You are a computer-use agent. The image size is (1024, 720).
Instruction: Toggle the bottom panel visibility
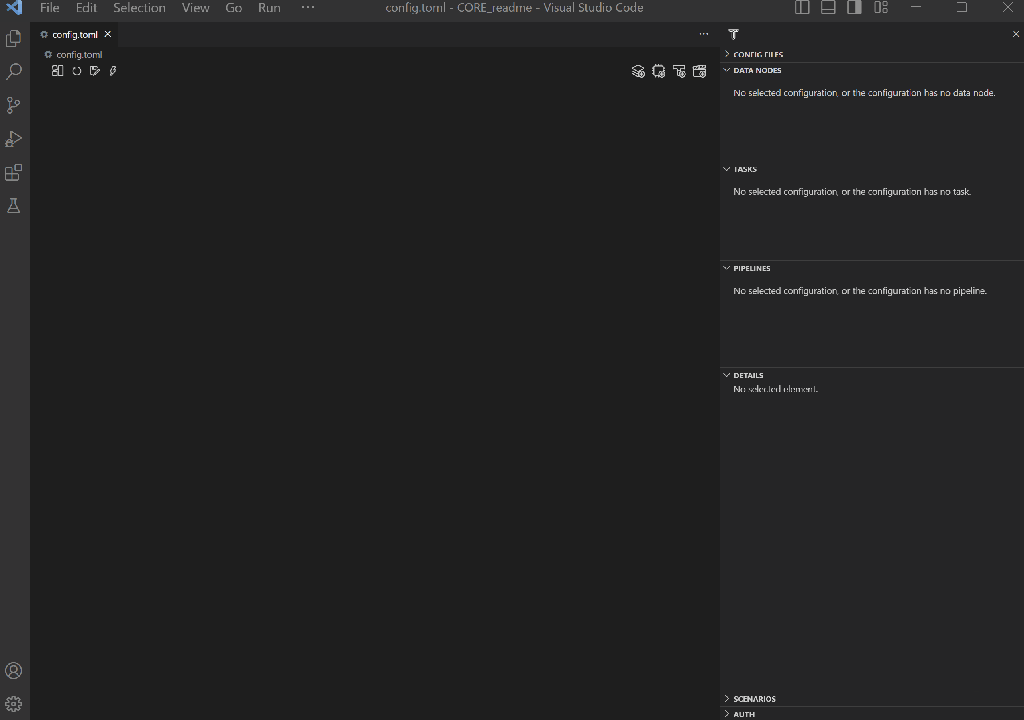click(828, 8)
